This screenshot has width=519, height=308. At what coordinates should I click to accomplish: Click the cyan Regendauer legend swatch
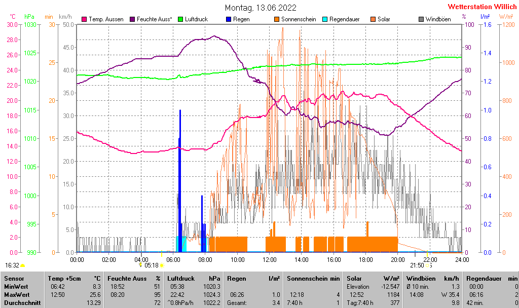pyautogui.click(x=325, y=19)
